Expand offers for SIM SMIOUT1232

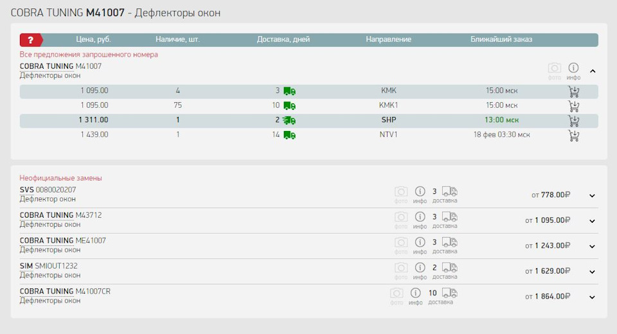(592, 272)
